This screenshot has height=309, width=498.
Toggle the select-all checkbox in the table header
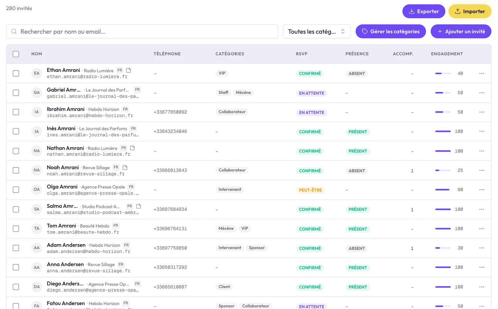click(x=16, y=54)
